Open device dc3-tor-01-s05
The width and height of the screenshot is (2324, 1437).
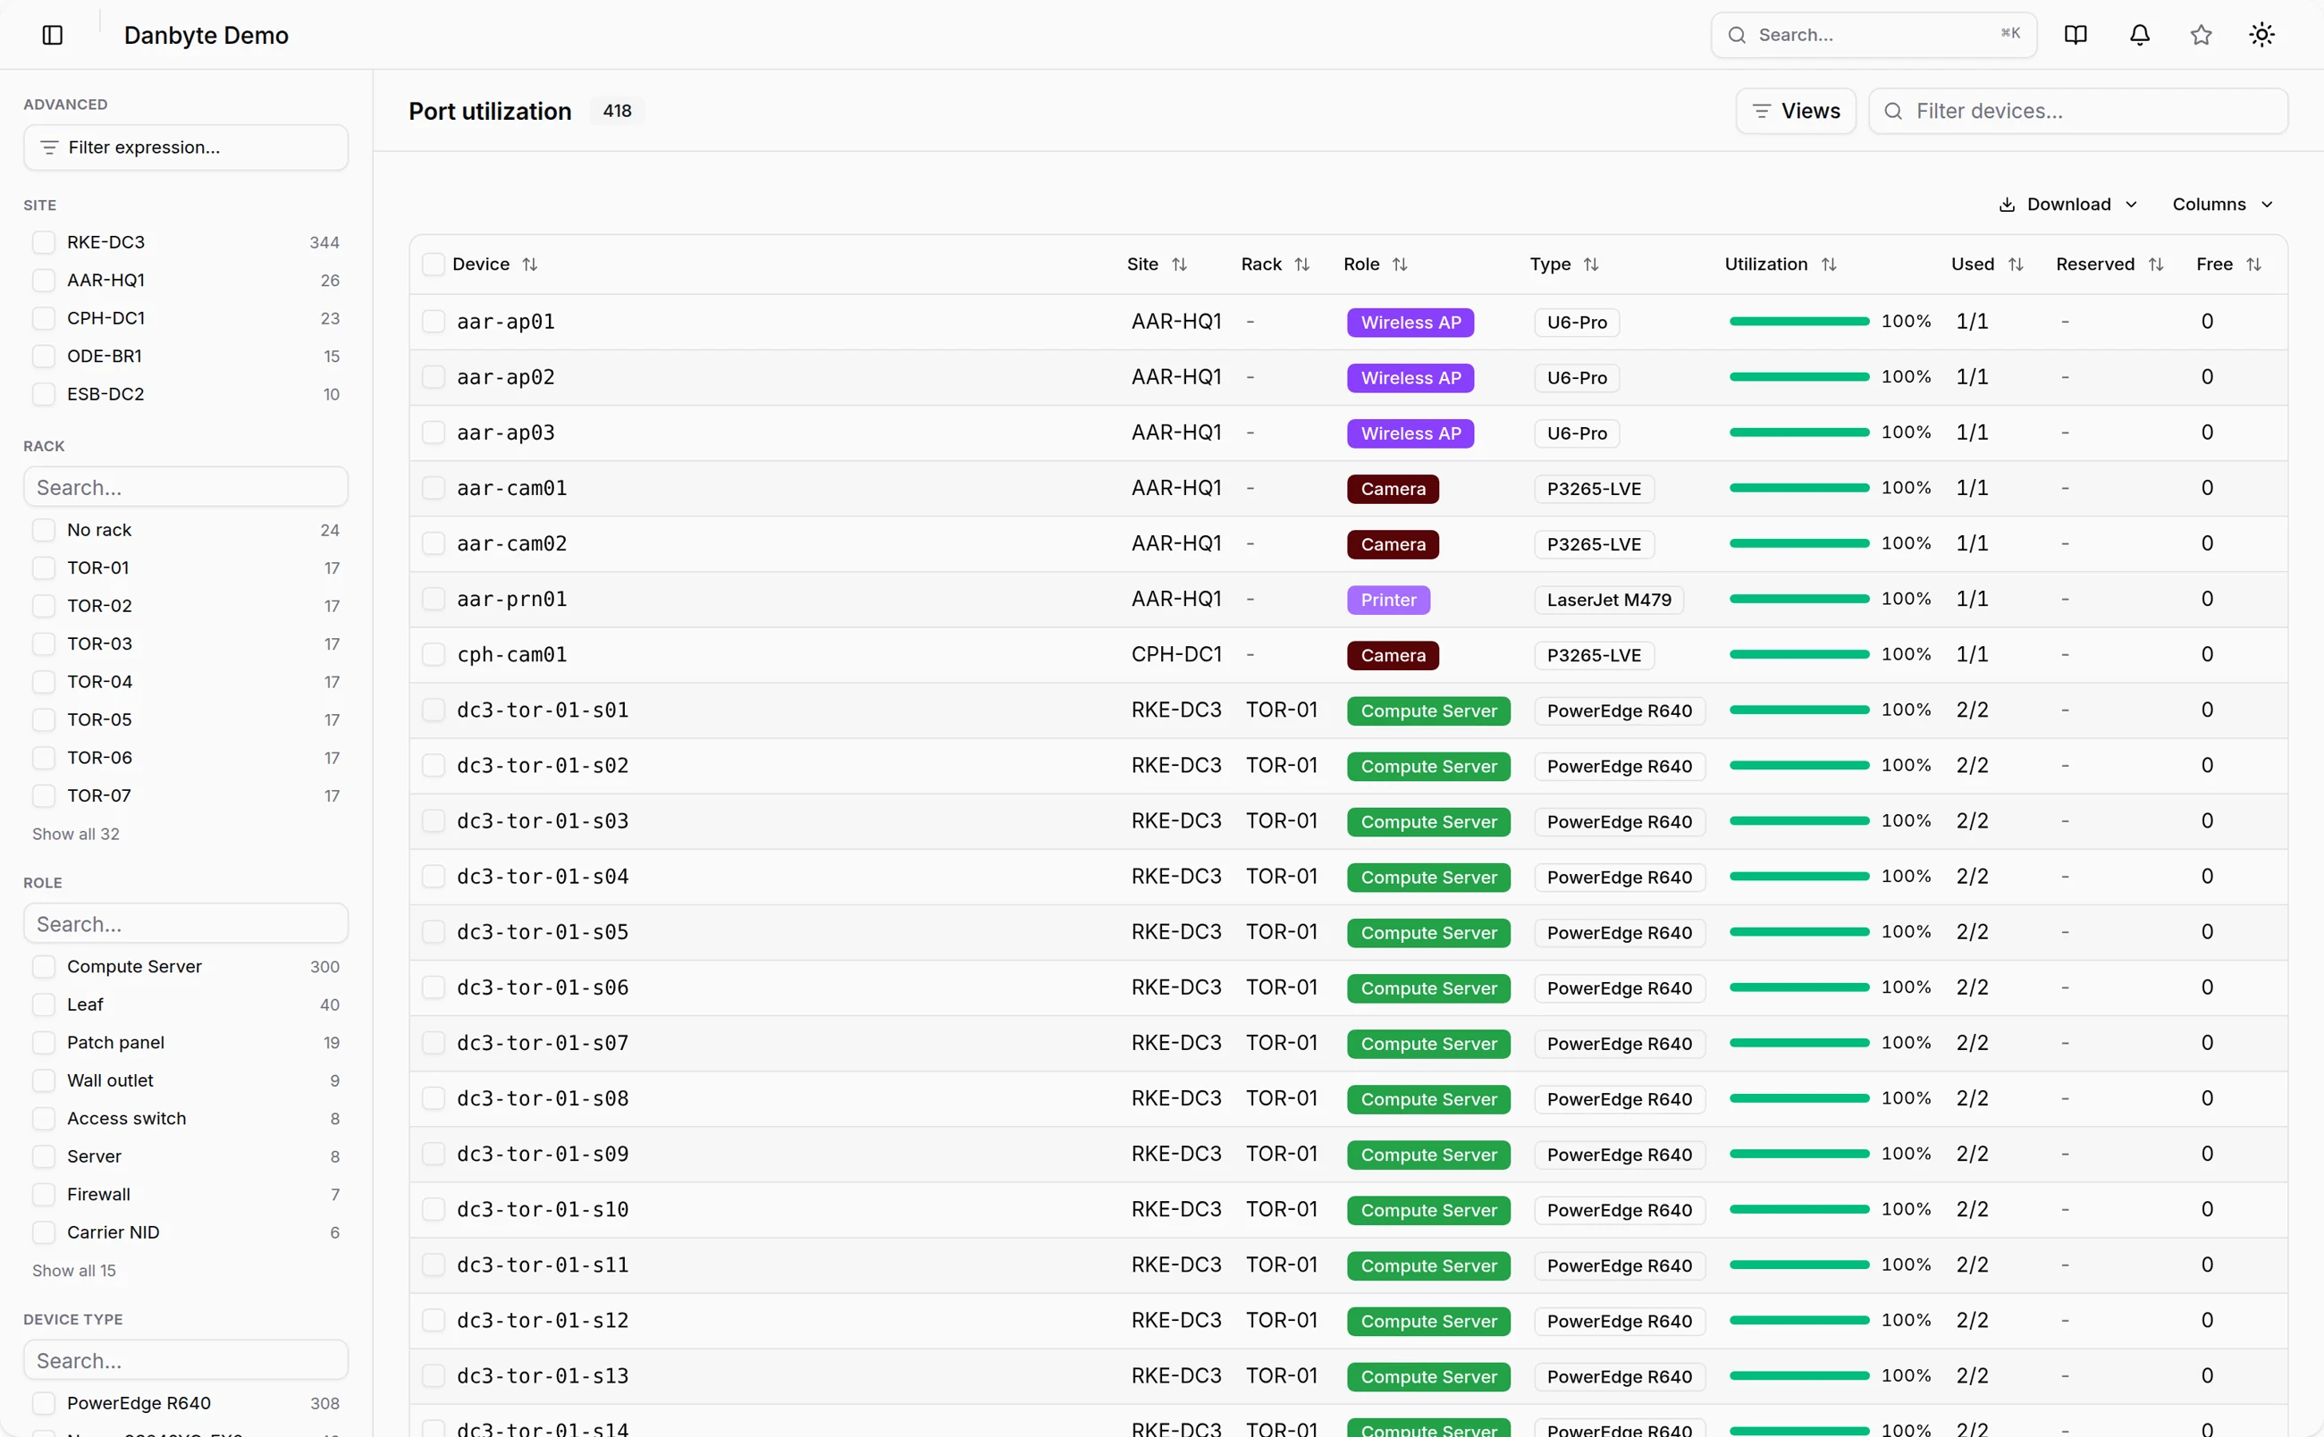click(543, 932)
